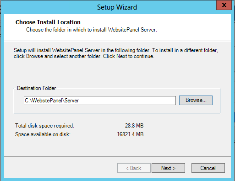235x181 pixels.
Task: Click the gray footer area beside Back
Action: (60, 167)
